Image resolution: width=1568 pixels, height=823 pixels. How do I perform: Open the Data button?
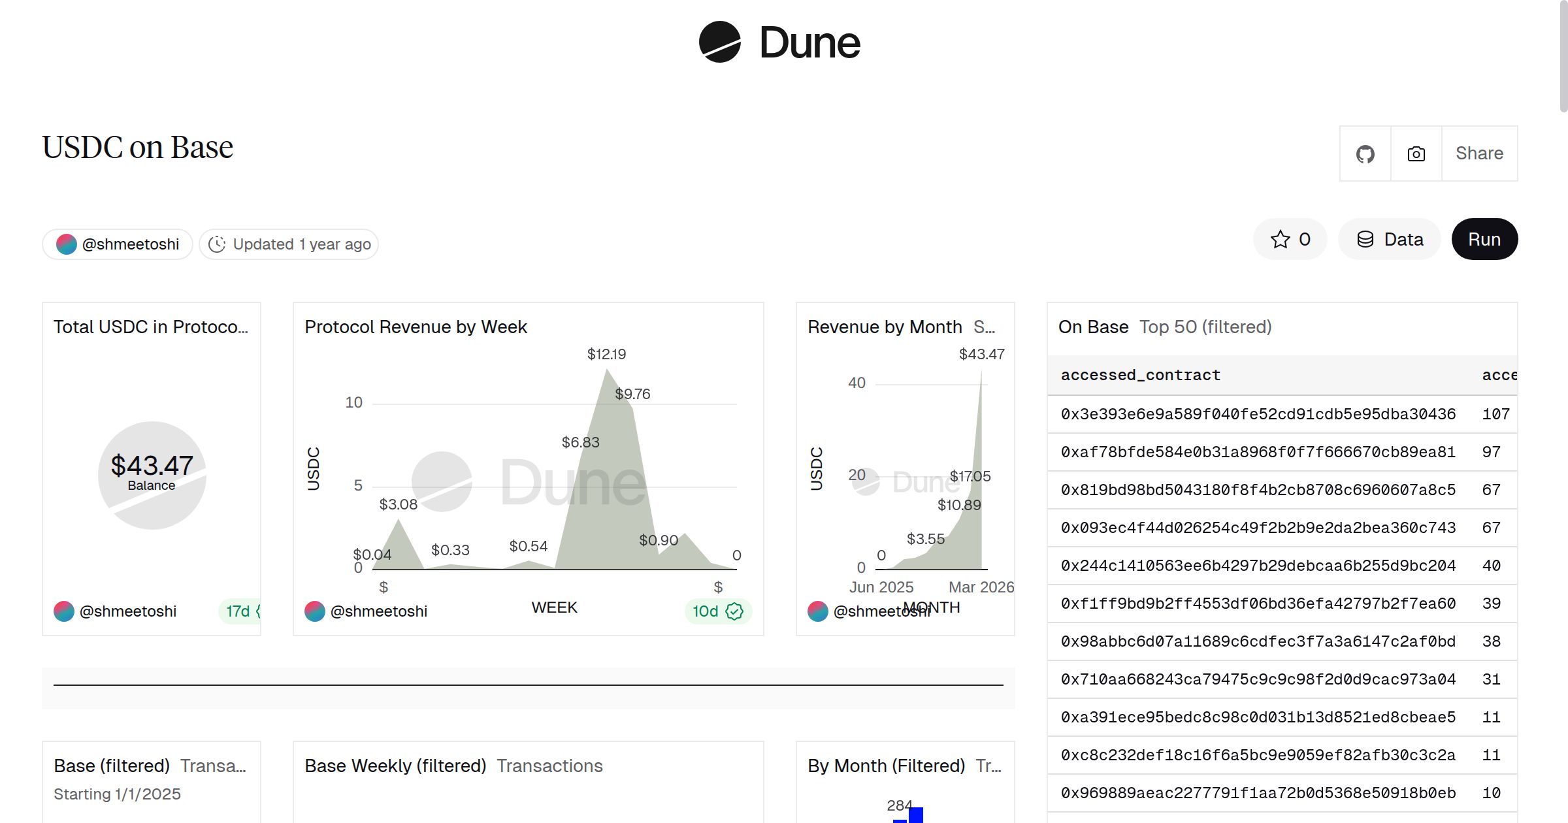tap(1390, 239)
